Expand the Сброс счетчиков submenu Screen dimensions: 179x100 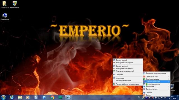click(157, 77)
